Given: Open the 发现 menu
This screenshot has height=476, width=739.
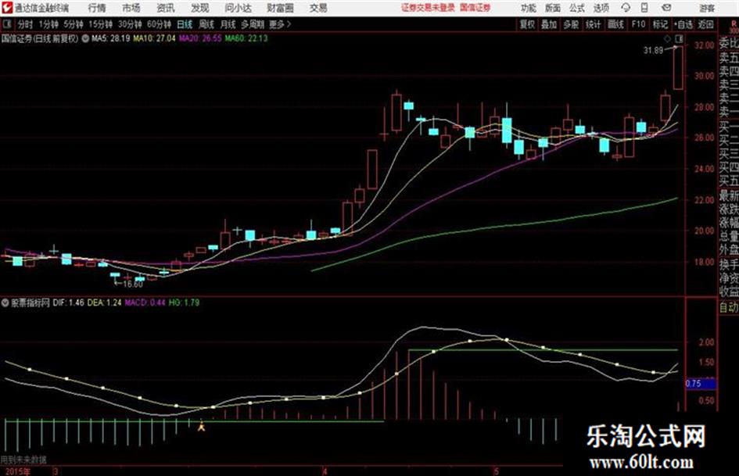Looking at the screenshot, I should point(200,8).
